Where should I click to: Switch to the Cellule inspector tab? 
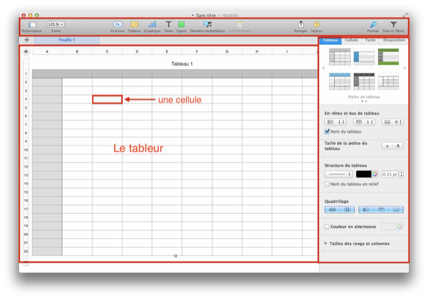[351, 40]
